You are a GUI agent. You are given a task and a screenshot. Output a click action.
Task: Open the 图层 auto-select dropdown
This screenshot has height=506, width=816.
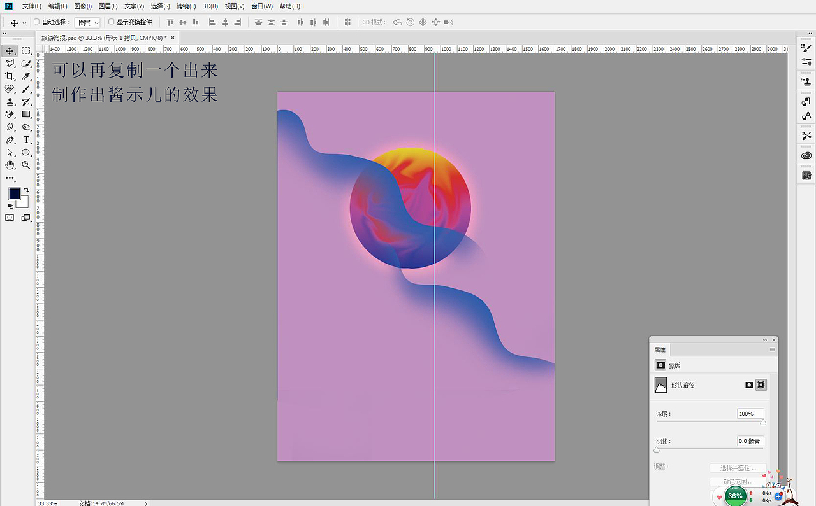[87, 22]
